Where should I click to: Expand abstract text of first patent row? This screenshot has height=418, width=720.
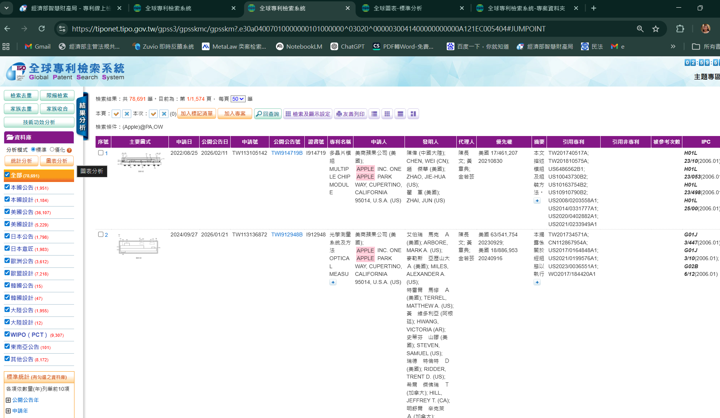[537, 201]
